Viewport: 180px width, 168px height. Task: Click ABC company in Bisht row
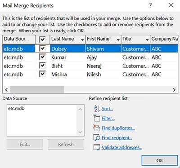coord(157,66)
